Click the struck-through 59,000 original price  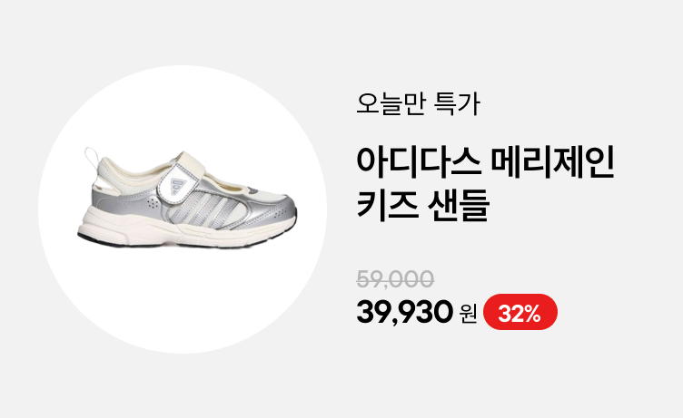395,278
